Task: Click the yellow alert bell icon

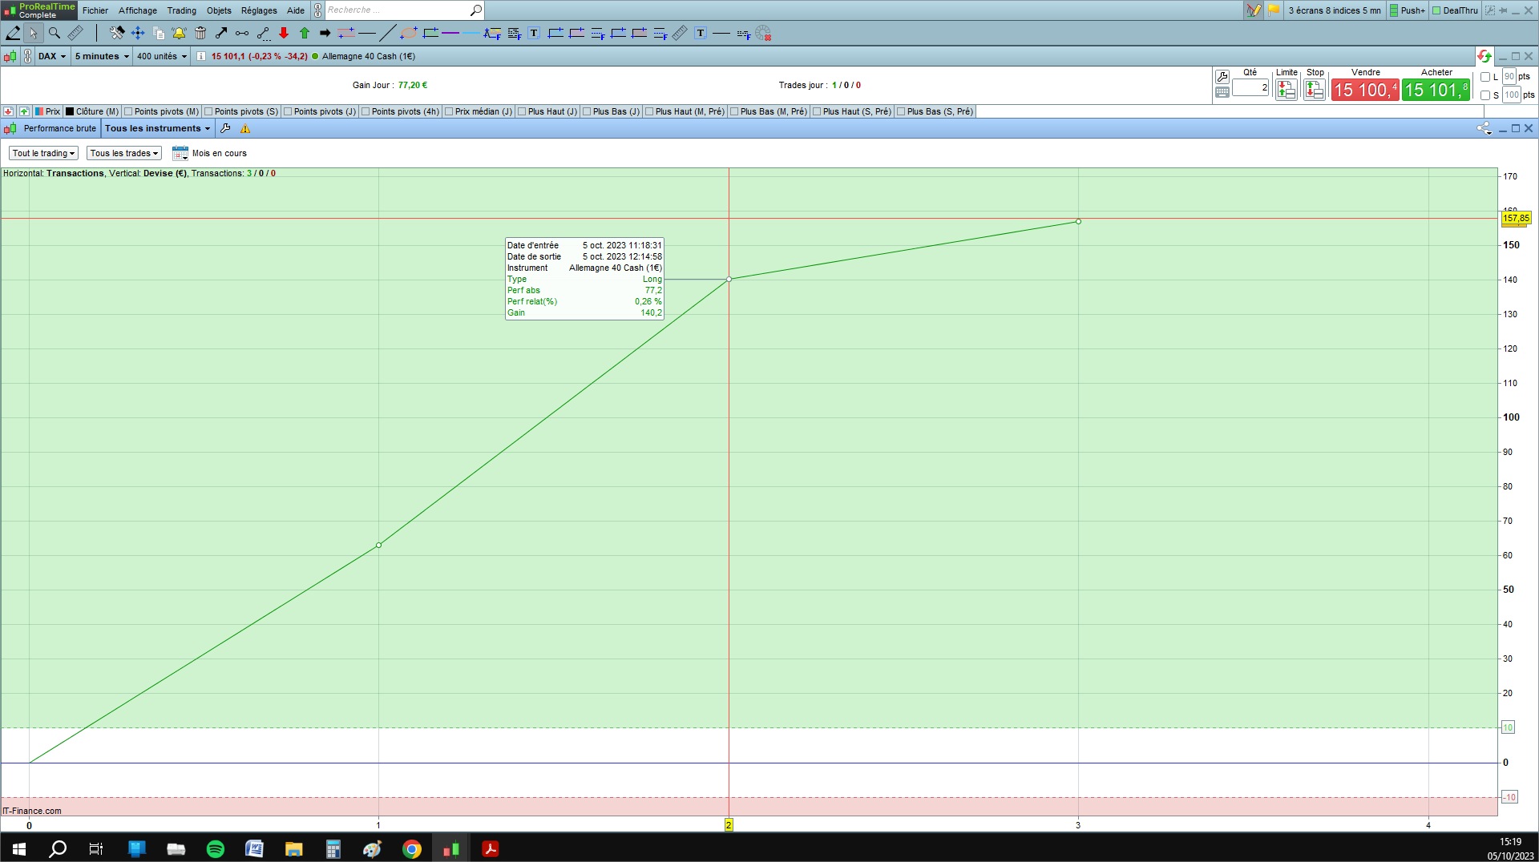Action: click(x=179, y=33)
